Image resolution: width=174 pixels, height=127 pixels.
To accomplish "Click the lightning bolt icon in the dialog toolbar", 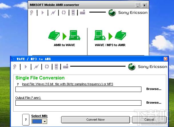I will (x=36, y=67).
